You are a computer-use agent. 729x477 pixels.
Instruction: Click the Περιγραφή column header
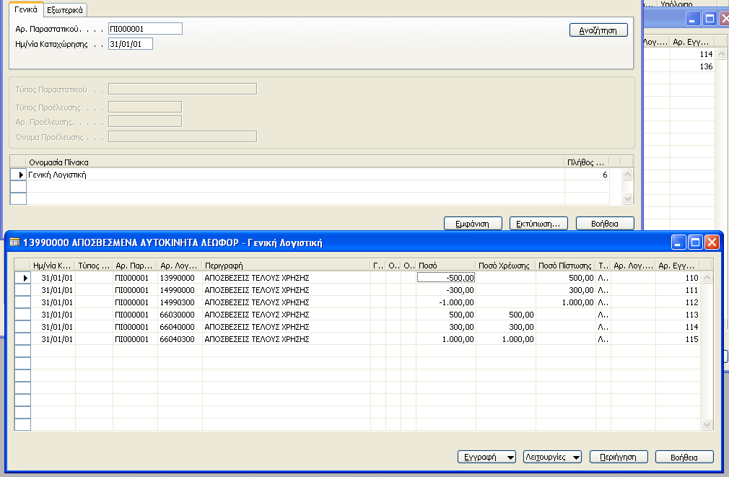(287, 266)
